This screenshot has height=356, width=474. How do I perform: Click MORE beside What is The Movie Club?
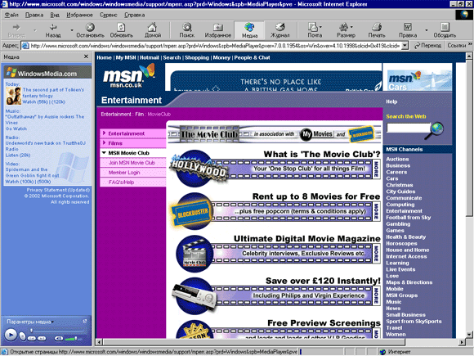click(x=376, y=169)
